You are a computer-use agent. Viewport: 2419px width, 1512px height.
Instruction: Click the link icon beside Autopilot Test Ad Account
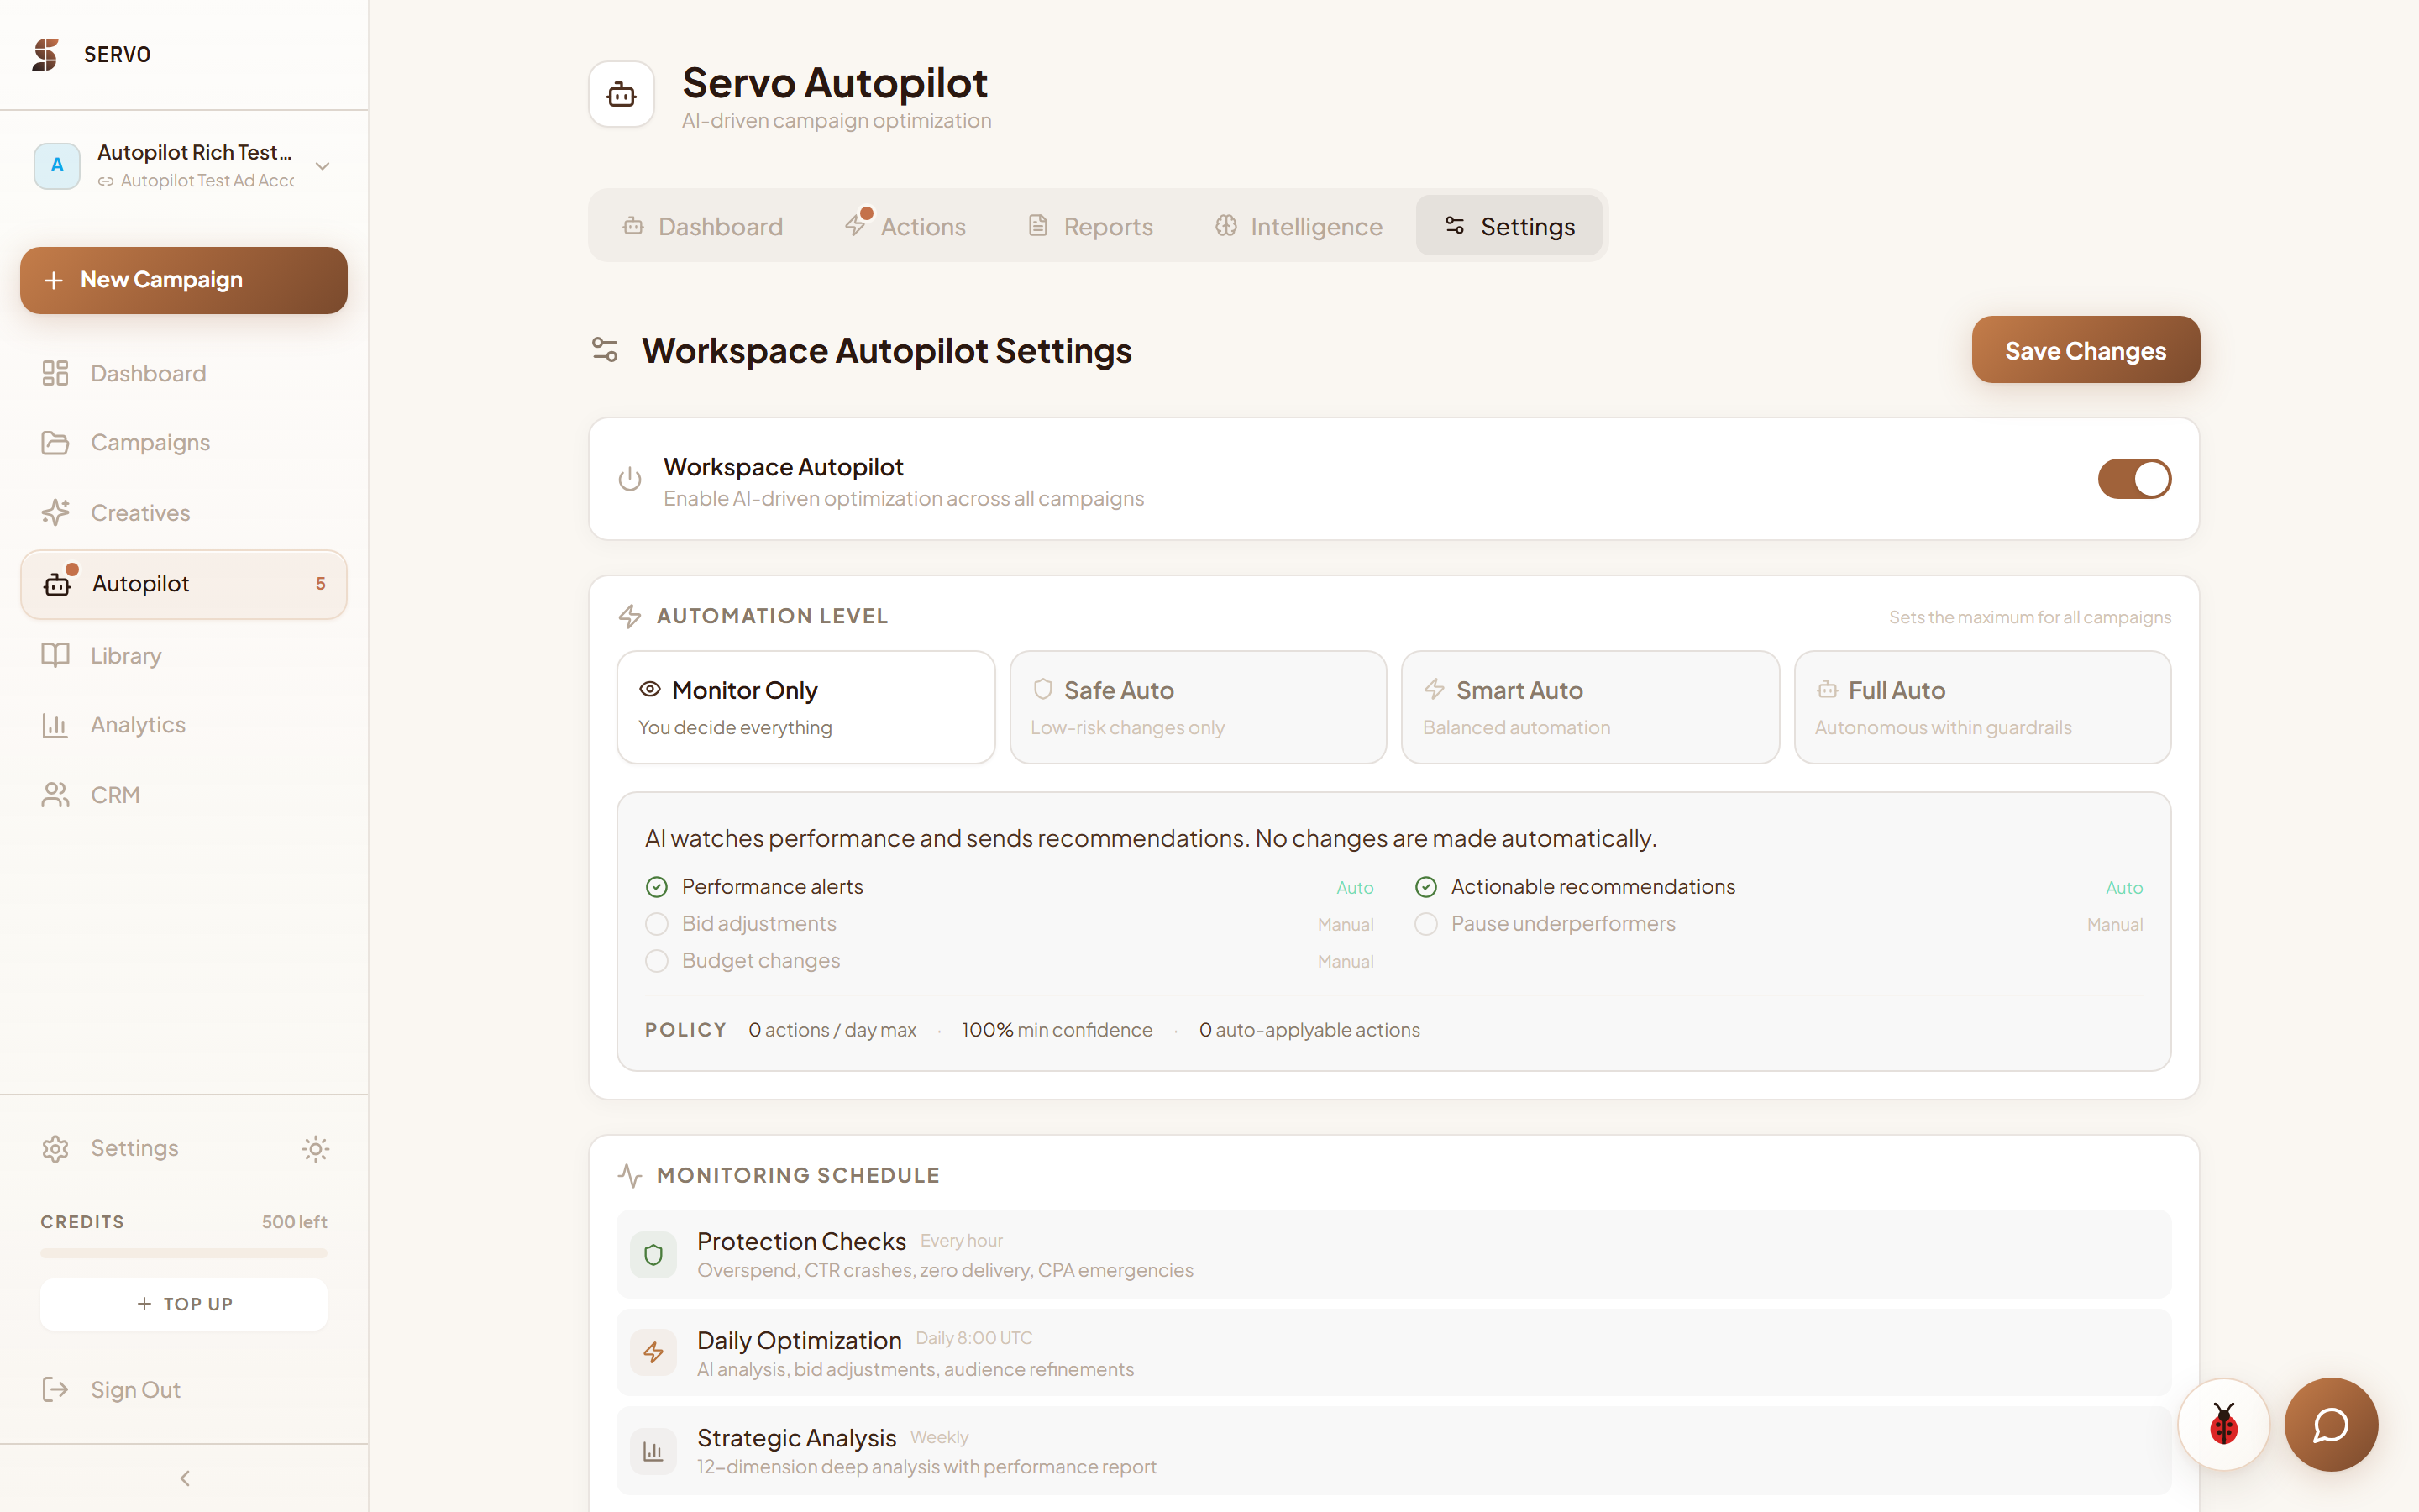pyautogui.click(x=106, y=181)
